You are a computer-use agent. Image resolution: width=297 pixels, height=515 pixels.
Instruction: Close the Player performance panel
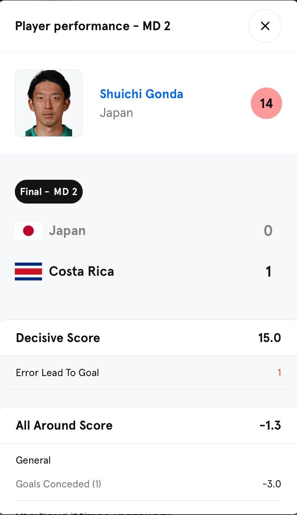[x=265, y=26]
